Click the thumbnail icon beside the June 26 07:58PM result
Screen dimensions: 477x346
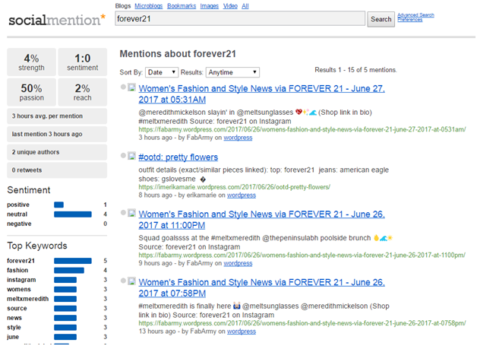[x=131, y=281]
